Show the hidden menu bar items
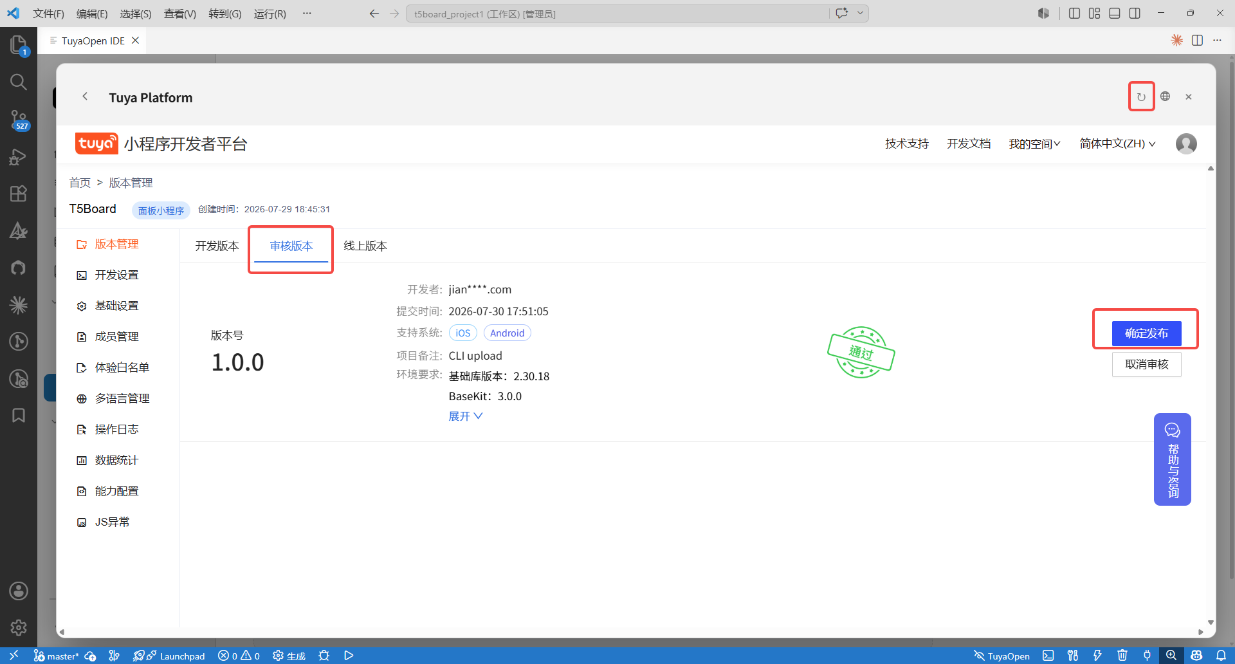 pyautogui.click(x=307, y=14)
